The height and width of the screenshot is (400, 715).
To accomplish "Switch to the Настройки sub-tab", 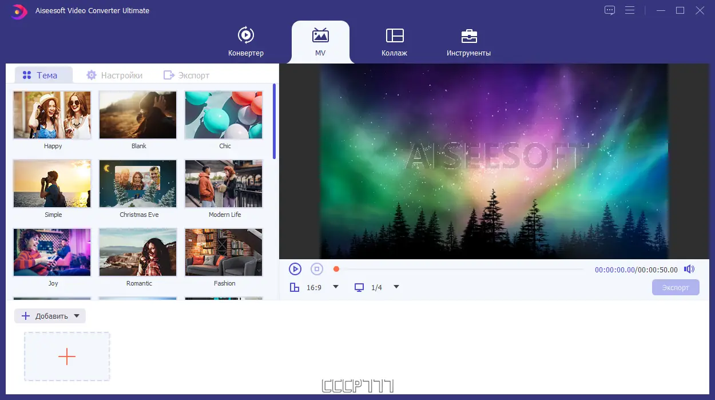I will 114,75.
